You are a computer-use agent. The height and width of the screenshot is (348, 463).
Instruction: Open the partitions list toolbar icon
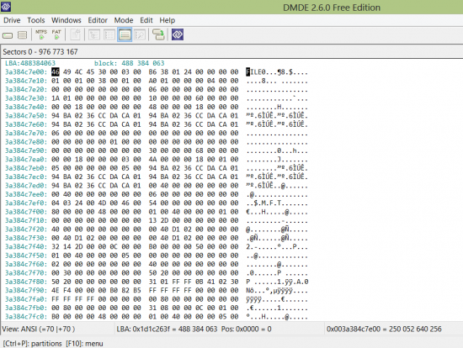point(23,35)
